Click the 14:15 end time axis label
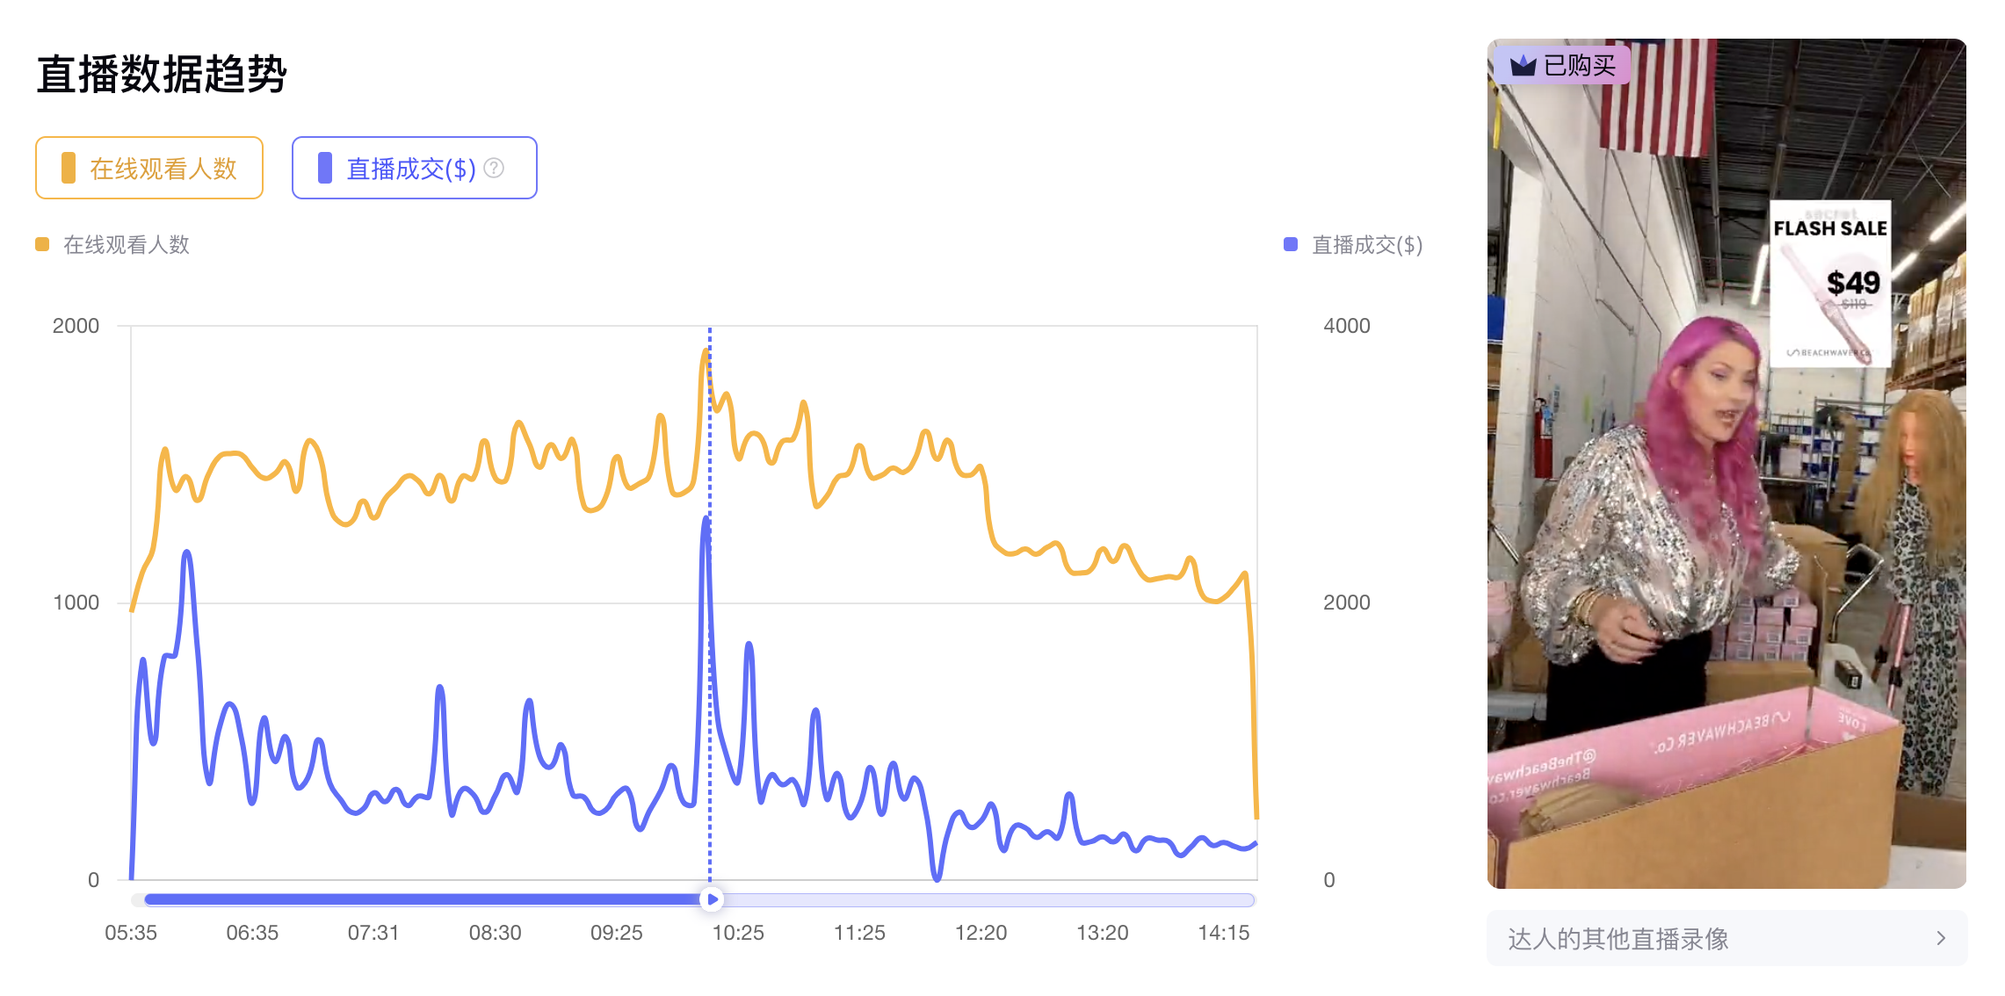Image resolution: width=2005 pixels, height=996 pixels. tap(1223, 933)
